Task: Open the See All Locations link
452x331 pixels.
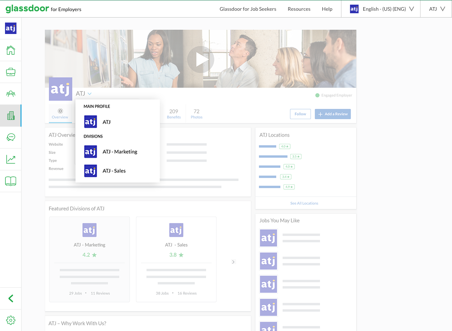Action: pyautogui.click(x=304, y=203)
